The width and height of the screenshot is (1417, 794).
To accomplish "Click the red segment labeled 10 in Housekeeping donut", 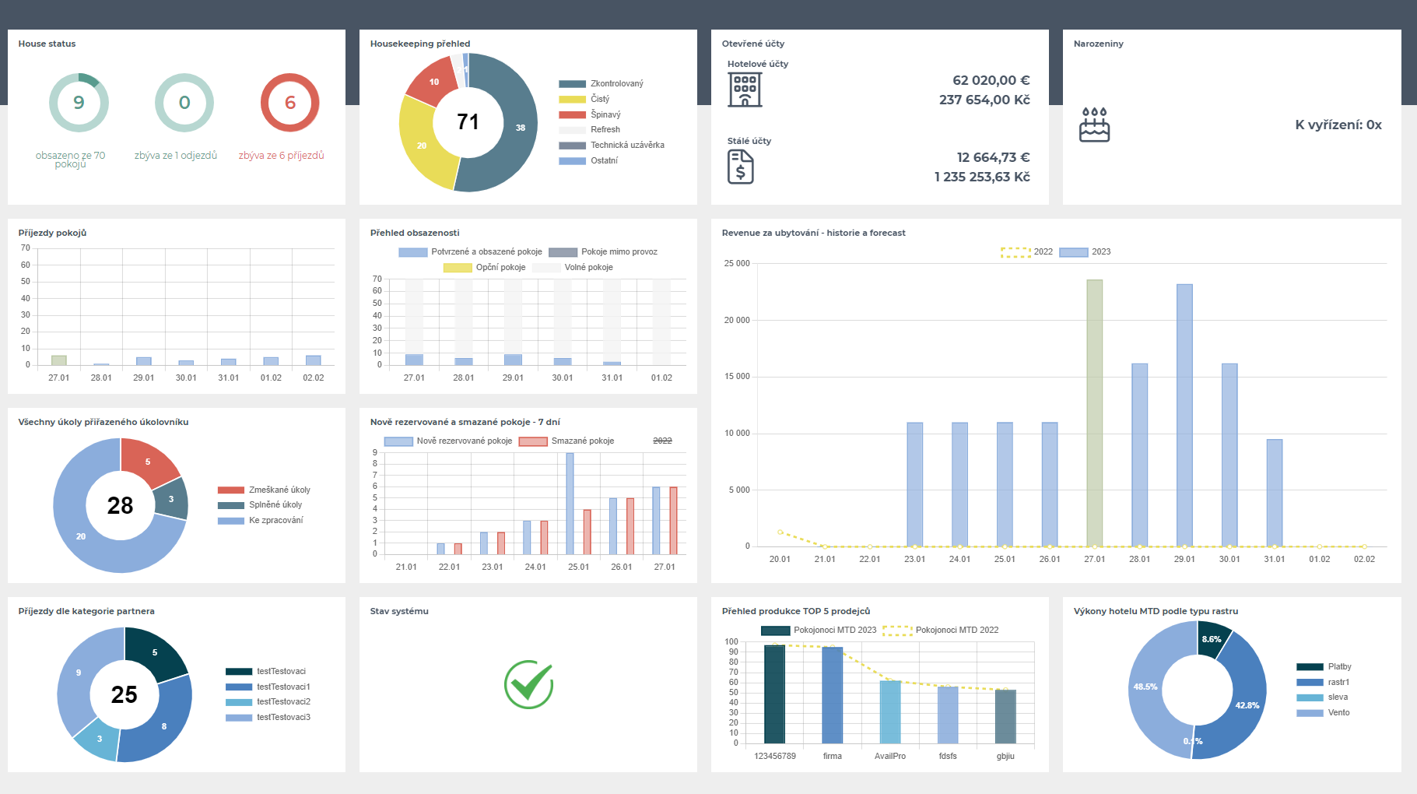I will point(433,82).
